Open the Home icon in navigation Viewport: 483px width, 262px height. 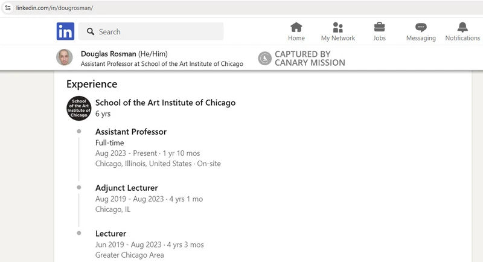[x=296, y=27]
